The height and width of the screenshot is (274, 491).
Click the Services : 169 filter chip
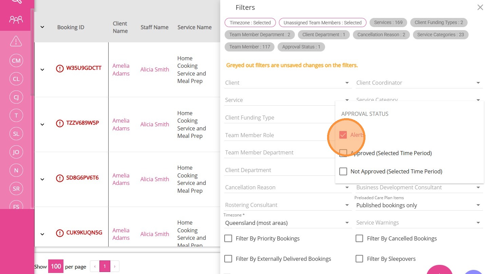click(x=388, y=23)
